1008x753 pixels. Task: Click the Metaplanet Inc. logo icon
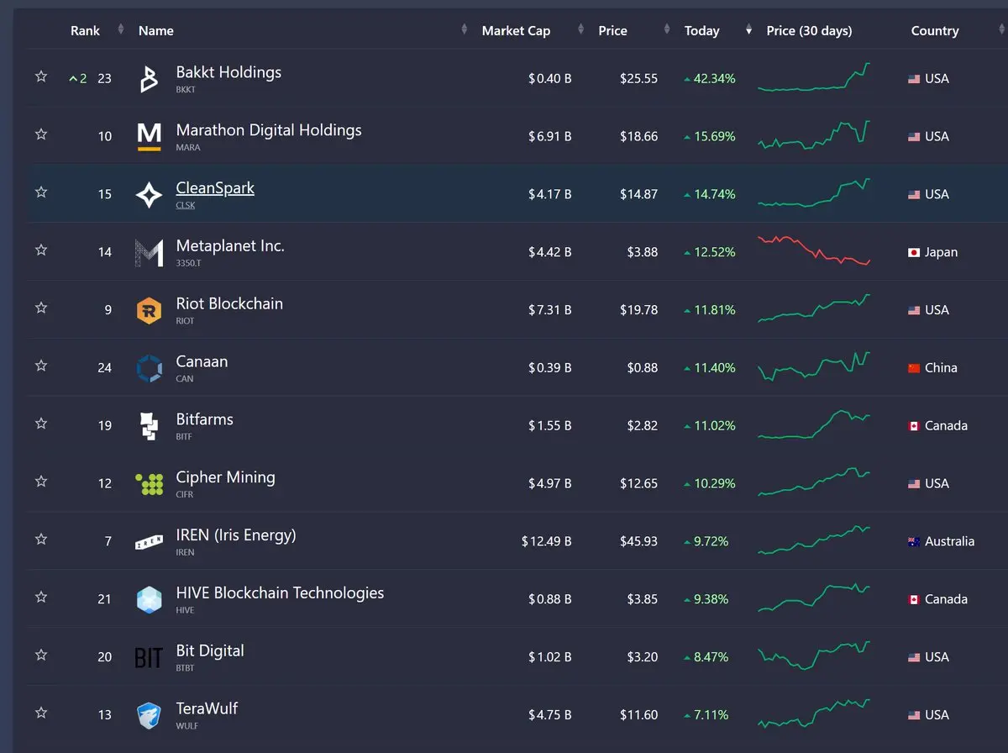tap(149, 253)
